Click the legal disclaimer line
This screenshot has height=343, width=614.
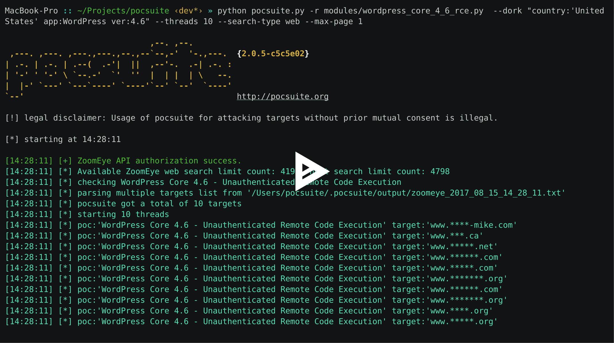click(x=251, y=118)
